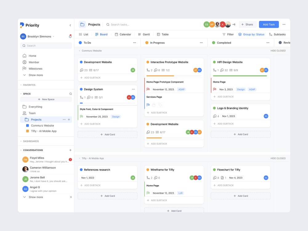Open the Projects folder icon in header
Viewport: 308px width, 231px height.
[82, 25]
